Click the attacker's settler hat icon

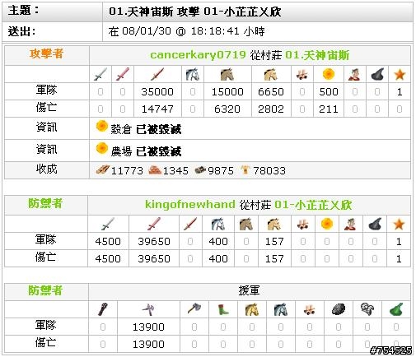point(377,74)
